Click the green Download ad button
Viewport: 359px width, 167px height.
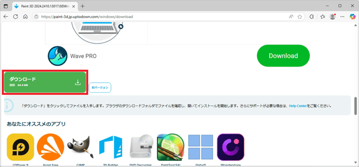[283, 56]
